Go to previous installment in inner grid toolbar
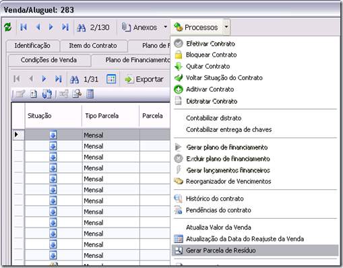343x268 pixels. [x=31, y=79]
